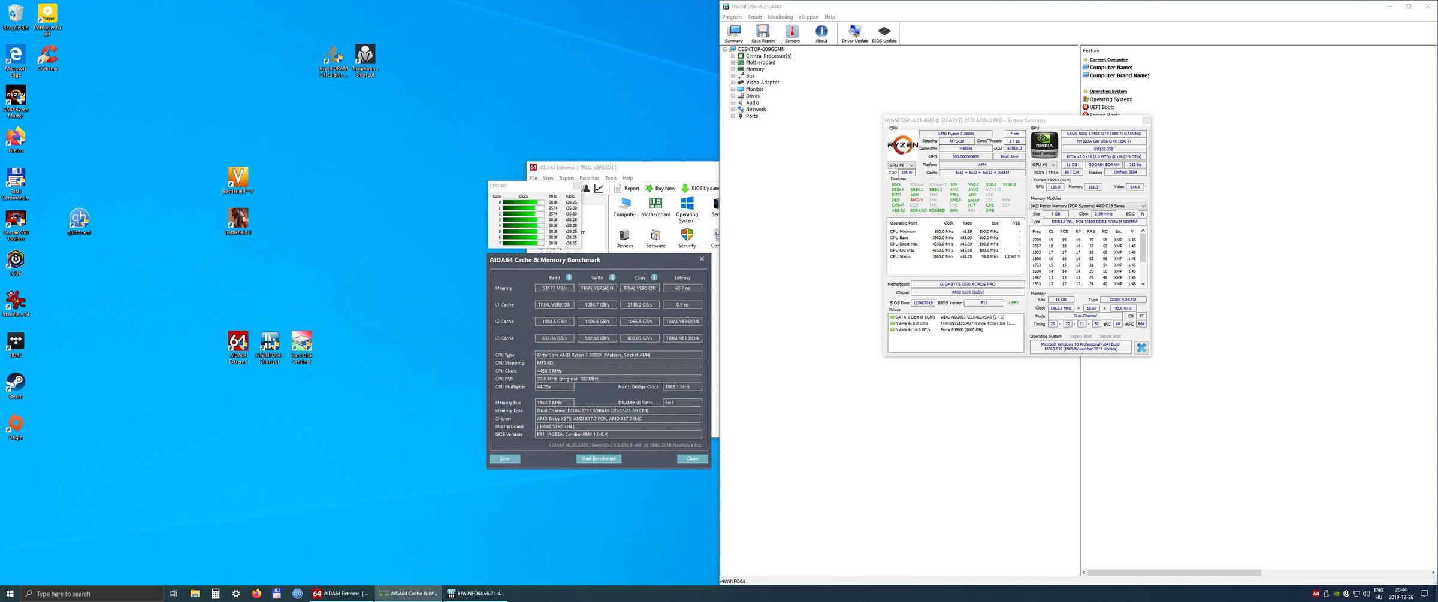The height and width of the screenshot is (602, 1438).
Task: Click the Start Benchmark button
Action: 599,459
